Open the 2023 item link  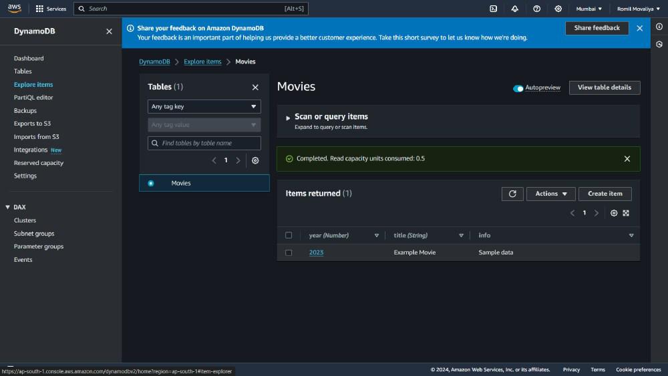click(316, 252)
